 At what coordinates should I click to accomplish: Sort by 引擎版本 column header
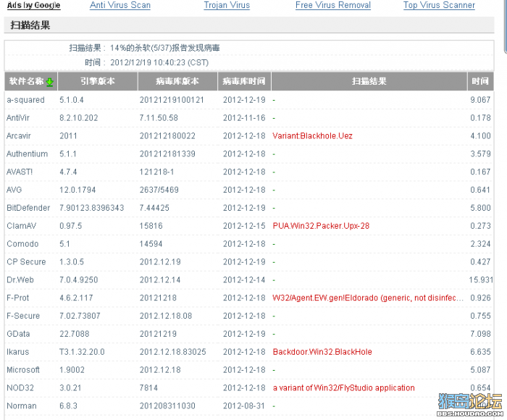[98, 81]
